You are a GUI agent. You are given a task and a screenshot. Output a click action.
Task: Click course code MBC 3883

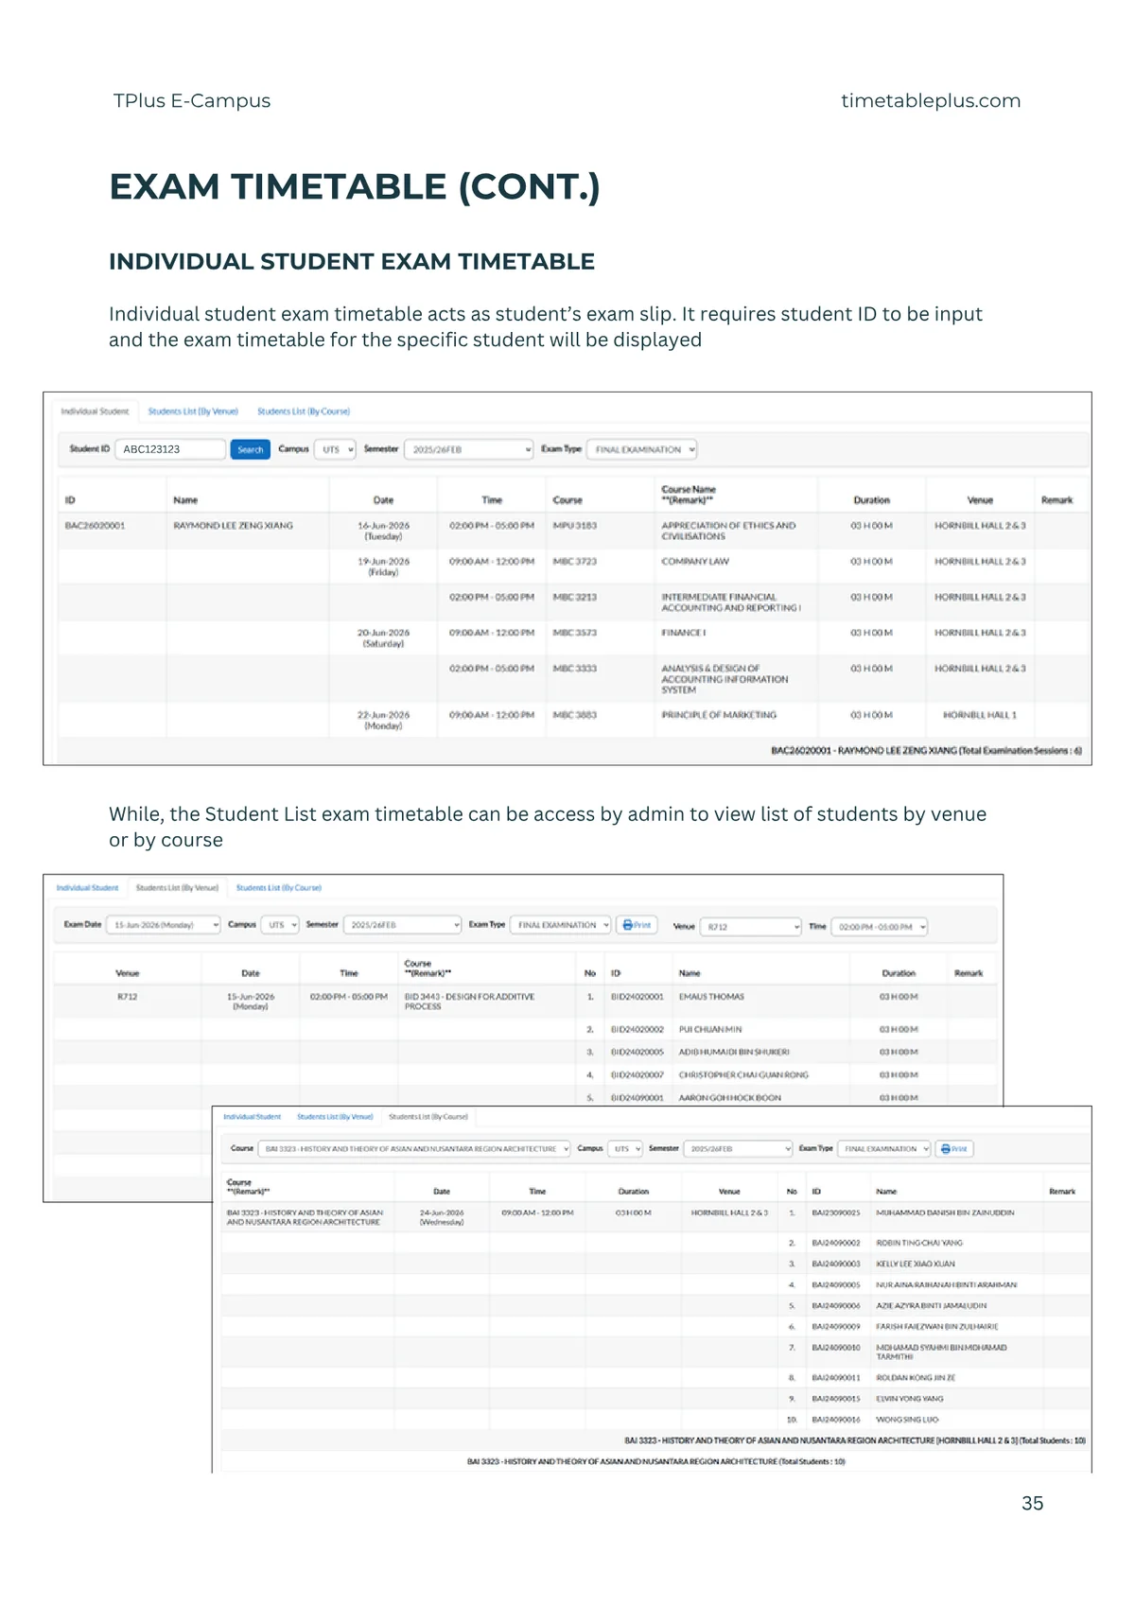click(574, 715)
